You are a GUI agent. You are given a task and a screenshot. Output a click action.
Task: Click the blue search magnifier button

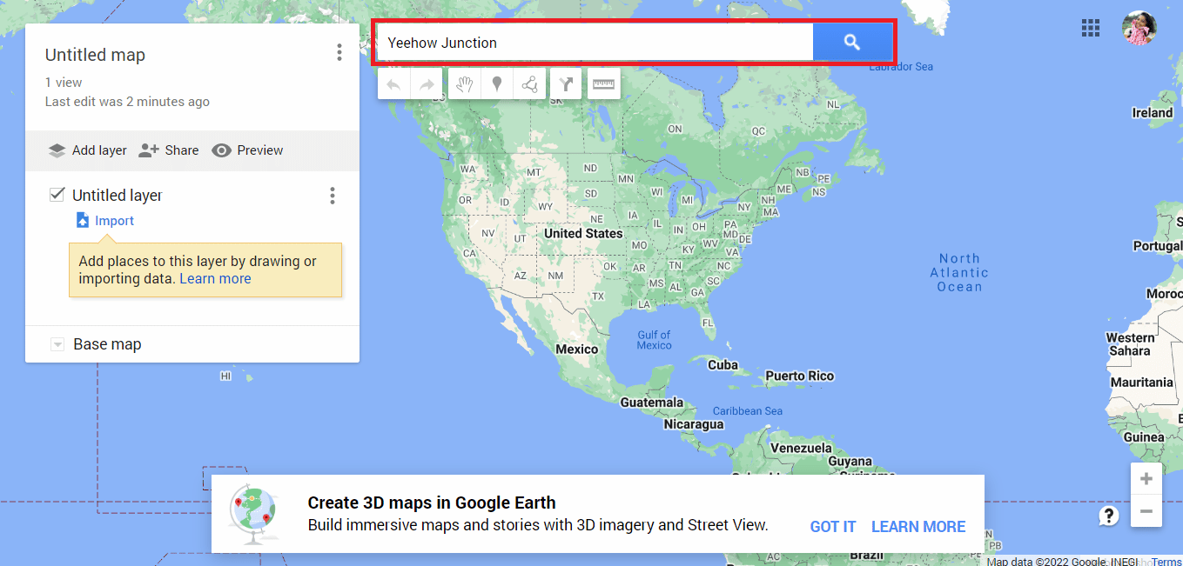[x=852, y=42]
